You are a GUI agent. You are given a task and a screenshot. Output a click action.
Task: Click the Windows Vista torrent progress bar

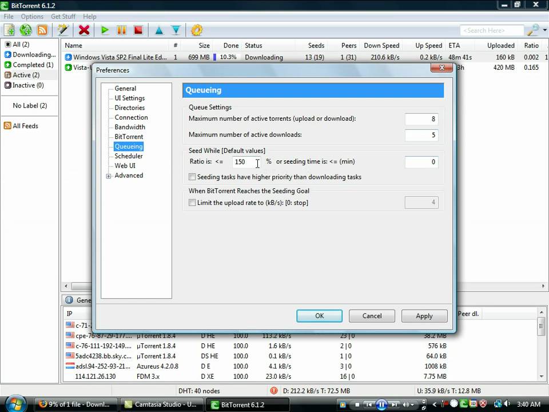pos(226,57)
